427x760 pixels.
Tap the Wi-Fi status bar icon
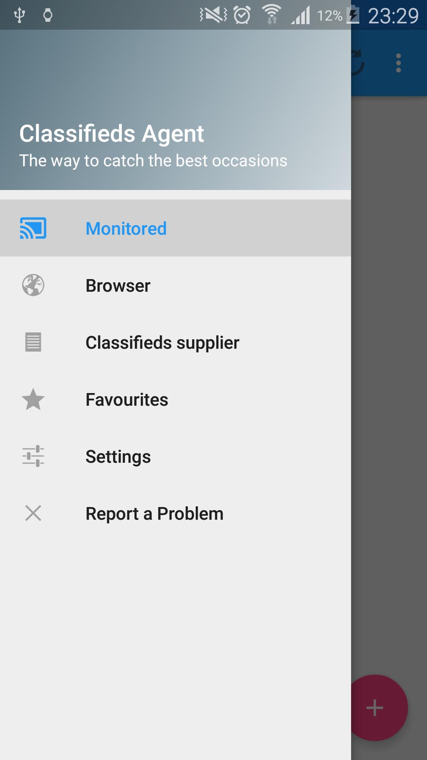coord(272,15)
